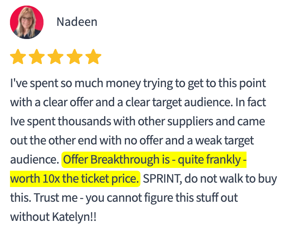
Task: Click highlighted 'worth 10x the ticket price' text
Action: [x=74, y=179]
